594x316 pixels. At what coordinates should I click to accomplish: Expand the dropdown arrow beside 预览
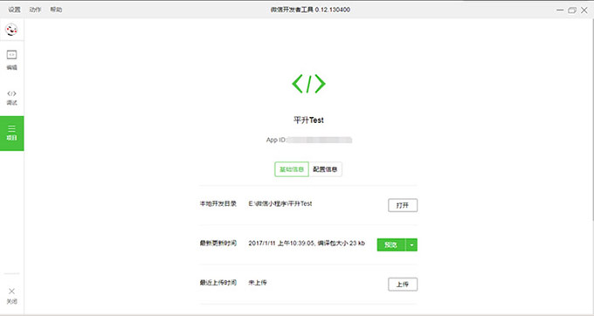coord(411,244)
